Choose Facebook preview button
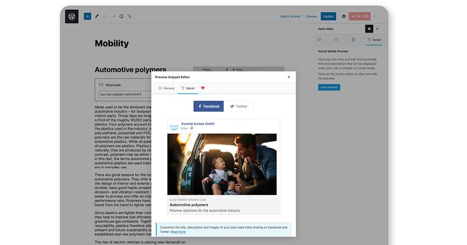This screenshot has height=245, width=467. pyautogui.click(x=208, y=106)
